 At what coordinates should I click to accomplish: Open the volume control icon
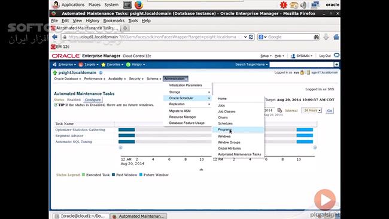(x=303, y=5)
